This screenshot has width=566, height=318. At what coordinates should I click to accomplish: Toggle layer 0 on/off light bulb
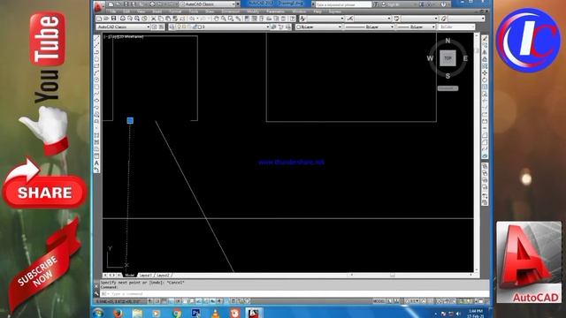pyautogui.click(x=179, y=27)
